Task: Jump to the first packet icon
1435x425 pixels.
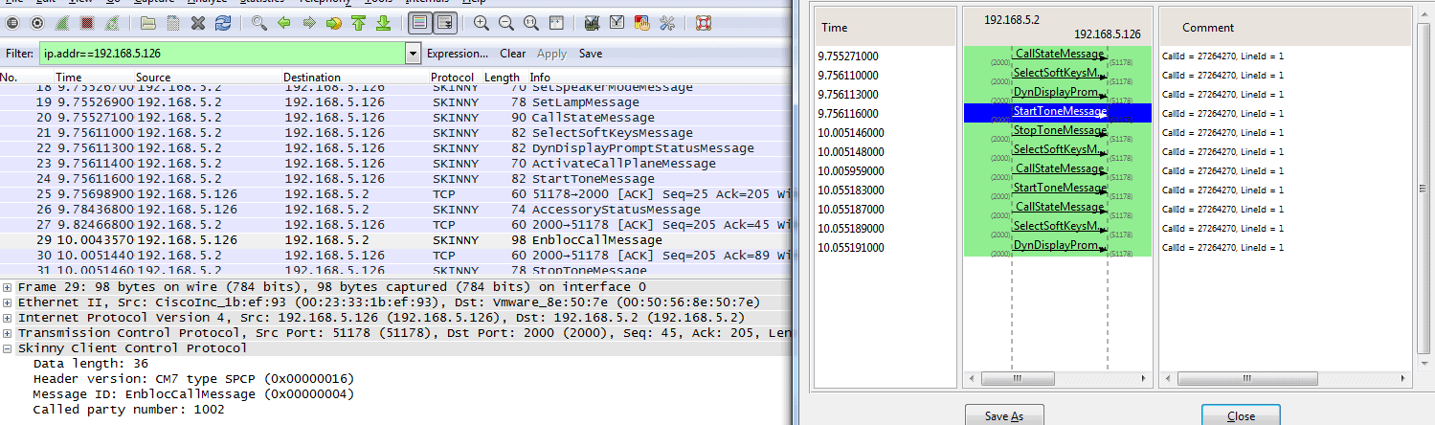Action: (x=359, y=22)
